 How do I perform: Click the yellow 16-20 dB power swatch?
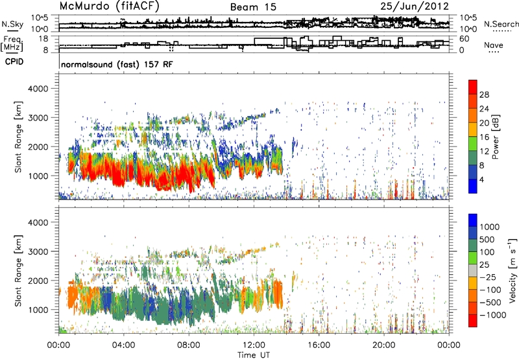click(473, 129)
